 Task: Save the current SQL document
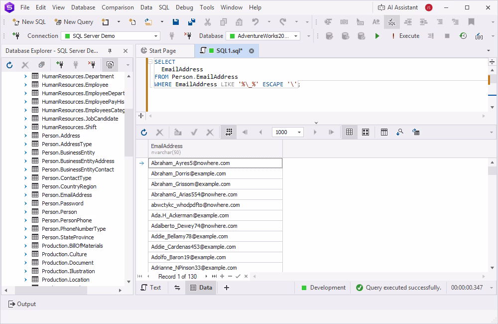[175, 22]
